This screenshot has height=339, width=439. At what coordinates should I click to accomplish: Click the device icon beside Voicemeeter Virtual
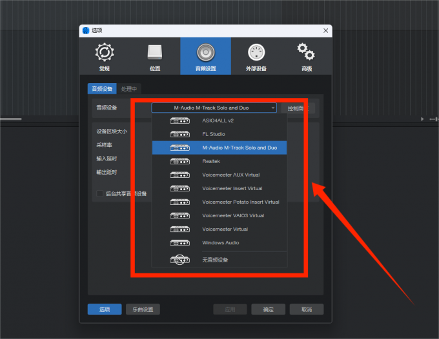point(179,229)
